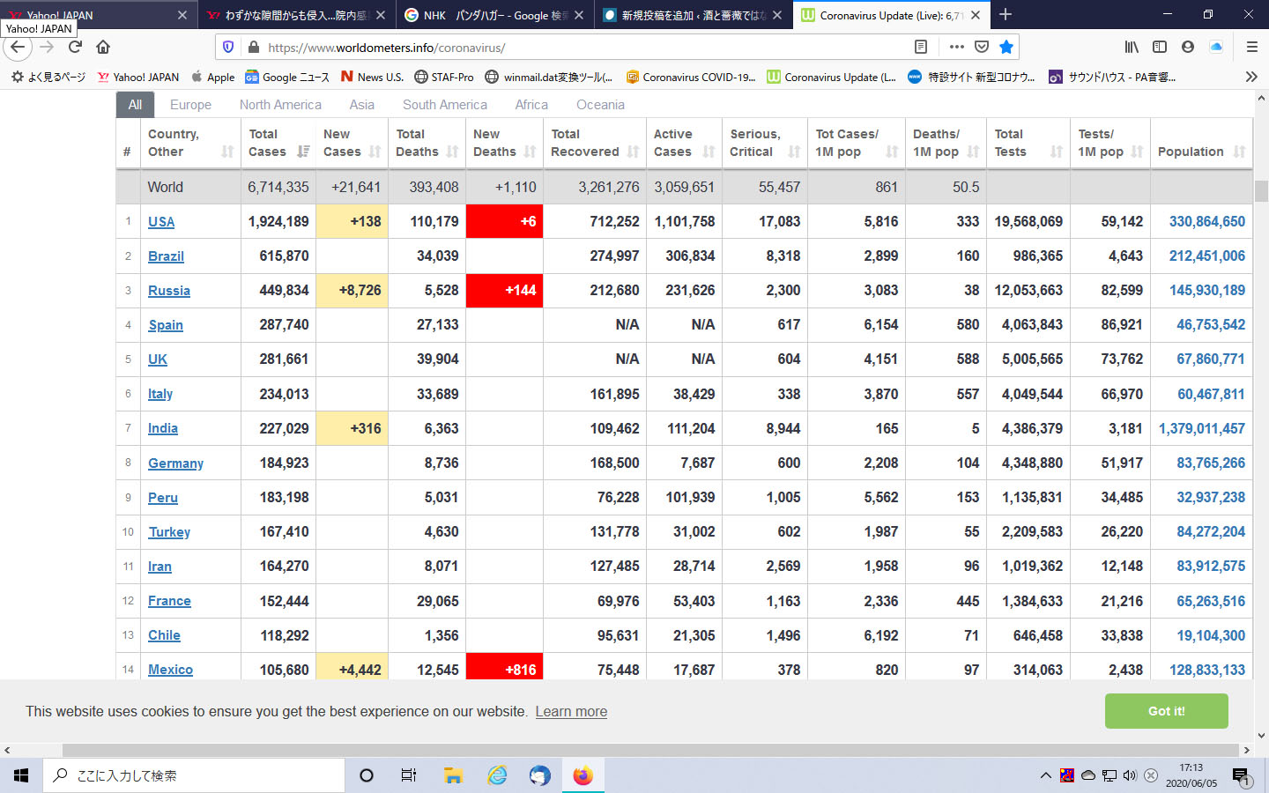1269x793 pixels.
Task: Click the bookmark star icon
Action: point(1006,47)
